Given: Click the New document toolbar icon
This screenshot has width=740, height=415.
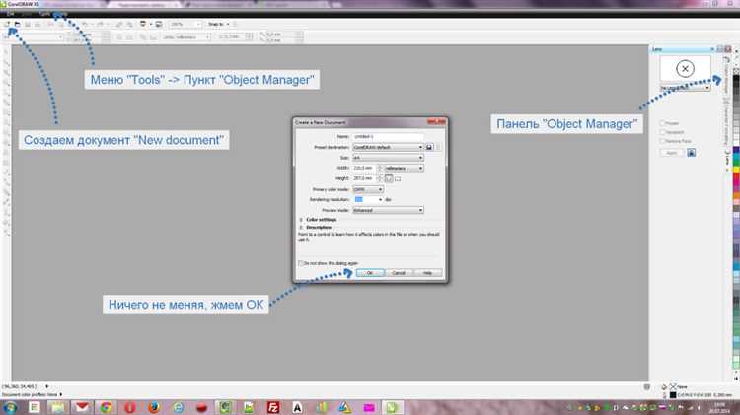Looking at the screenshot, I should tap(7, 24).
